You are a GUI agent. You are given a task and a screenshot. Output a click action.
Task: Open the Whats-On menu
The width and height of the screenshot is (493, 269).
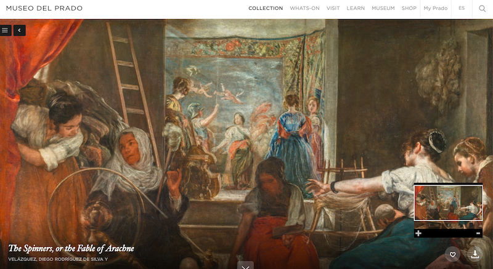click(304, 8)
